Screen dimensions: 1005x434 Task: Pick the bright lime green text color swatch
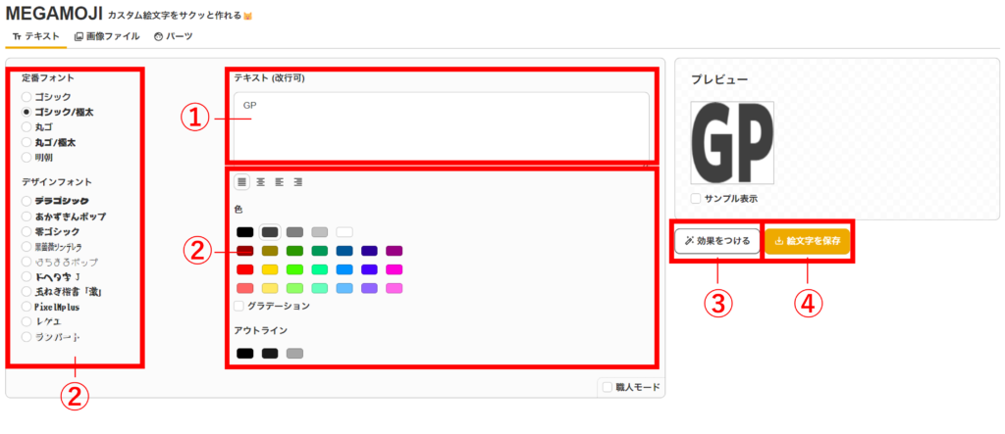(294, 269)
